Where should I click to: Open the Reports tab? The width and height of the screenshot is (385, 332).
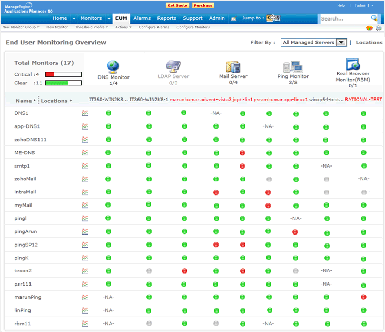coord(167,18)
